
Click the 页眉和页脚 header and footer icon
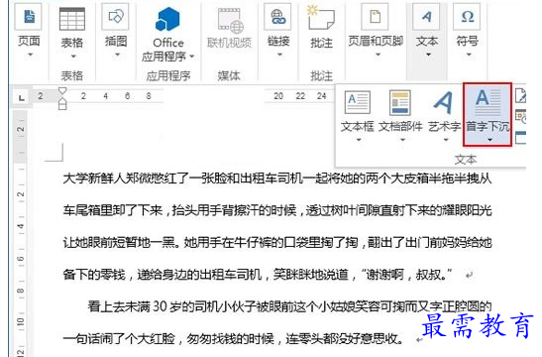click(376, 17)
